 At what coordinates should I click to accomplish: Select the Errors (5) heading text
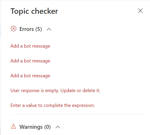pos(31,29)
